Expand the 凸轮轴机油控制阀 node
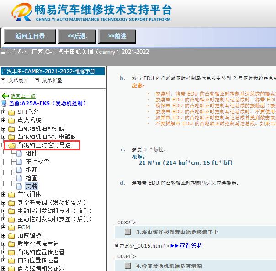 (x=3, y=128)
